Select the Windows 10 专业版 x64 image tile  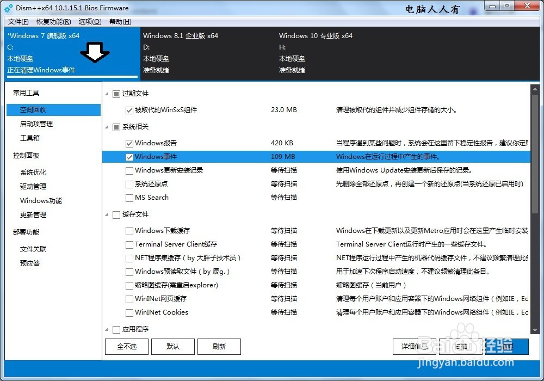pos(344,54)
